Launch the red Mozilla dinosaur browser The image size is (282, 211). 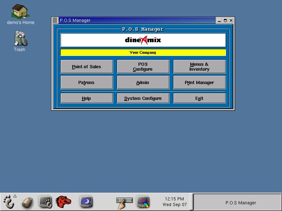(63, 202)
